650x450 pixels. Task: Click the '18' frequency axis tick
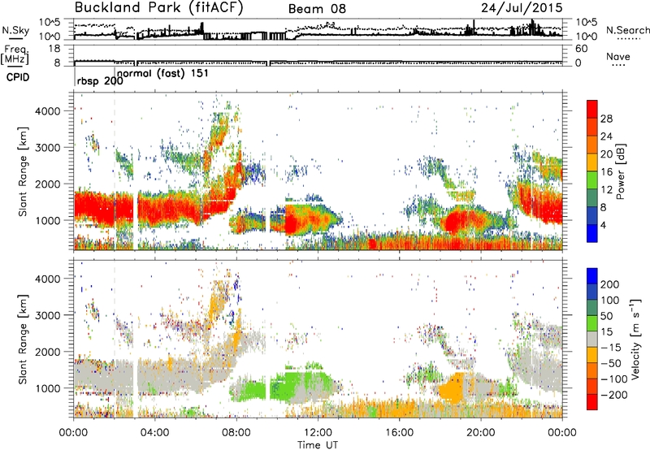[x=54, y=49]
